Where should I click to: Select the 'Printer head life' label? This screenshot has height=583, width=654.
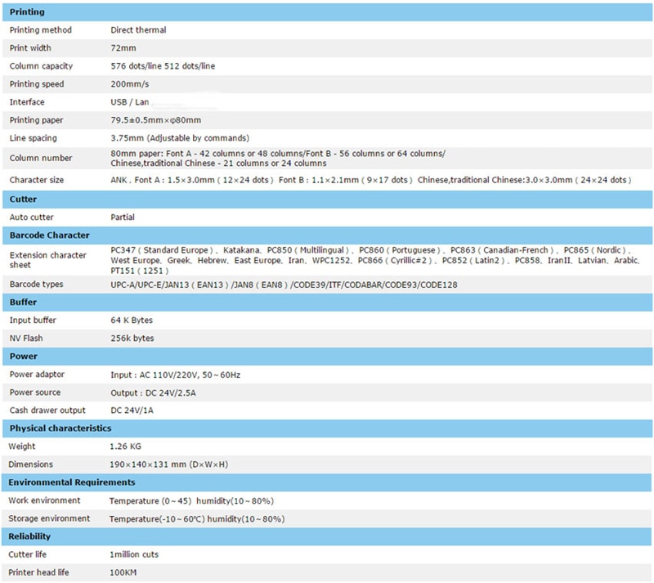pos(38,572)
